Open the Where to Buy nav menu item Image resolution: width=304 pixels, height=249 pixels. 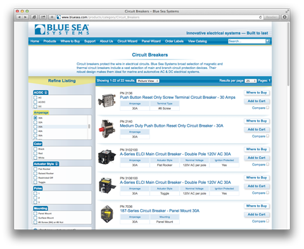coord(70,41)
